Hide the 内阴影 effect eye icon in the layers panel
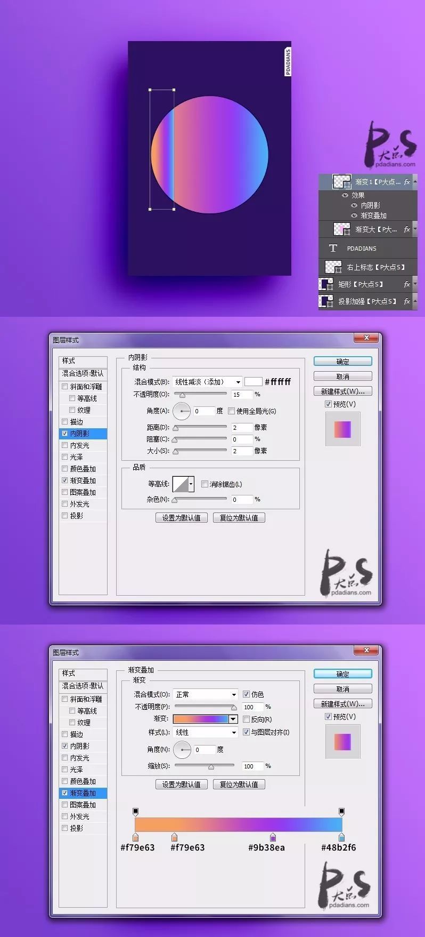The image size is (425, 937). [x=354, y=205]
